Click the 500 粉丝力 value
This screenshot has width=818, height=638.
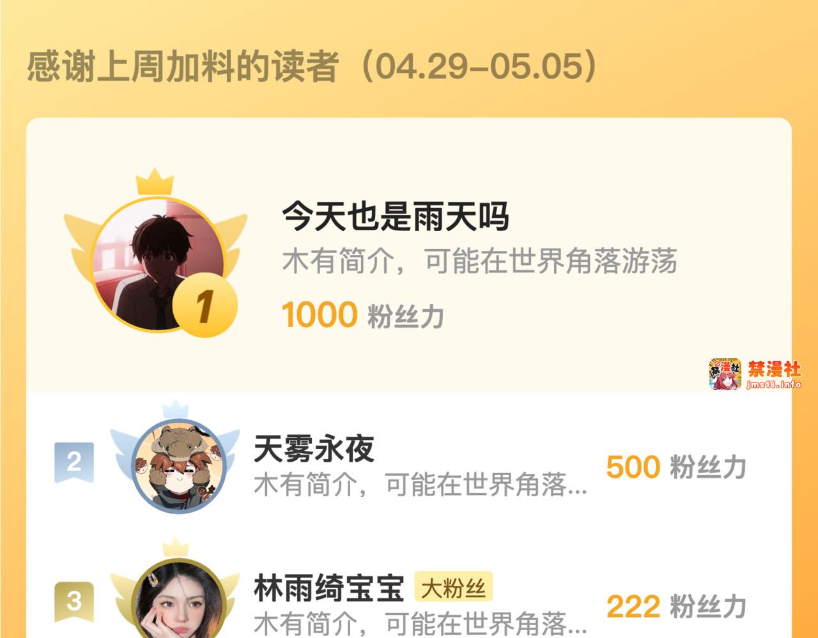click(676, 467)
